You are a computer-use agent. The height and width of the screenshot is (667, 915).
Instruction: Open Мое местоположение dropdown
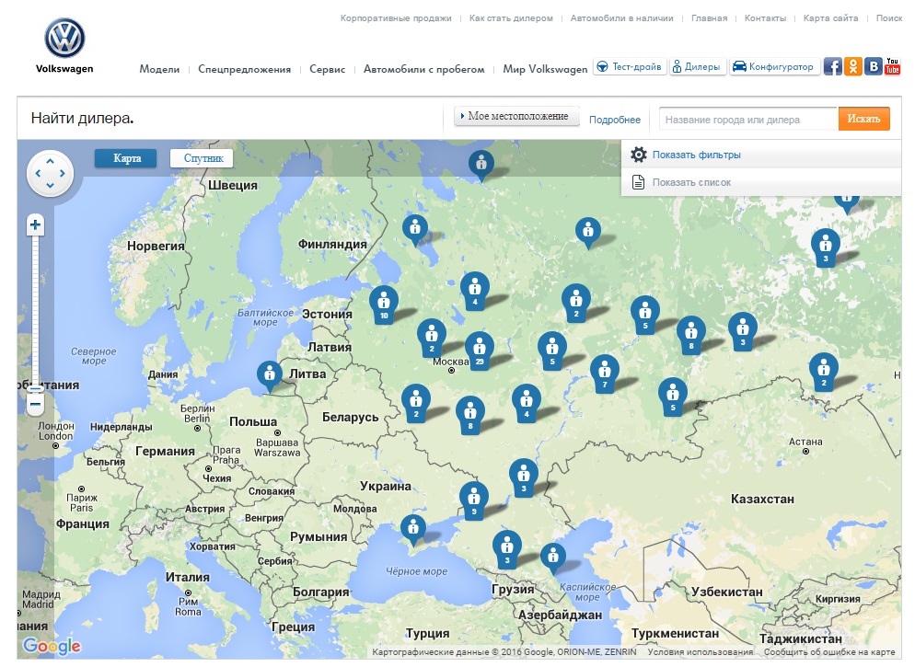(x=517, y=117)
